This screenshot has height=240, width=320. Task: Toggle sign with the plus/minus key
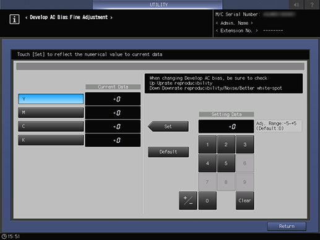(188, 200)
